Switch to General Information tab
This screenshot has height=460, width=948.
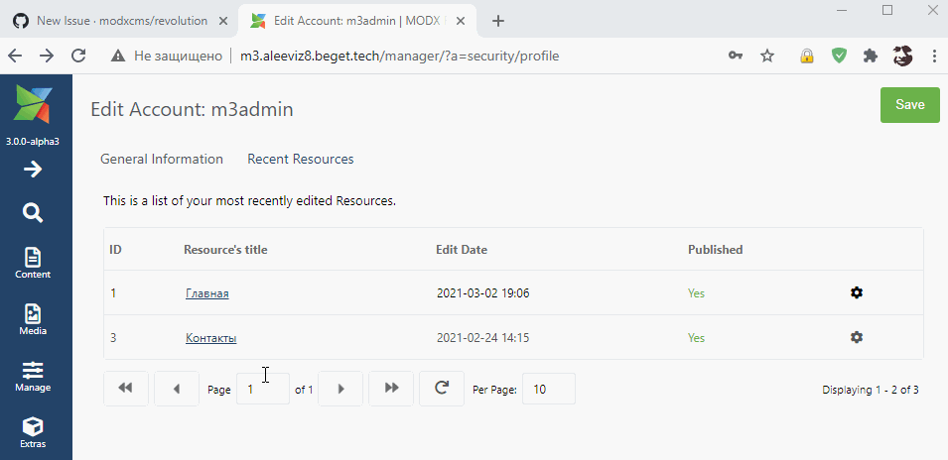coord(162,159)
